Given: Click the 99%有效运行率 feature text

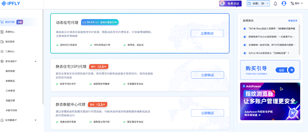Looking at the screenshot, I should [102, 45].
